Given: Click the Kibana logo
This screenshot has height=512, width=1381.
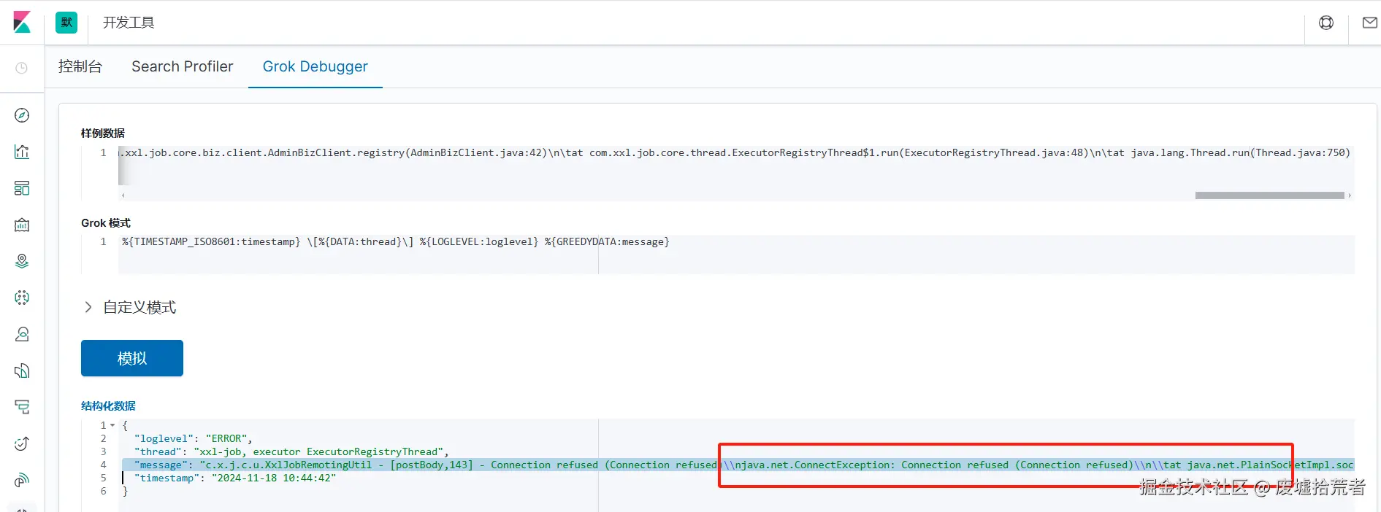Looking at the screenshot, I should [22, 23].
